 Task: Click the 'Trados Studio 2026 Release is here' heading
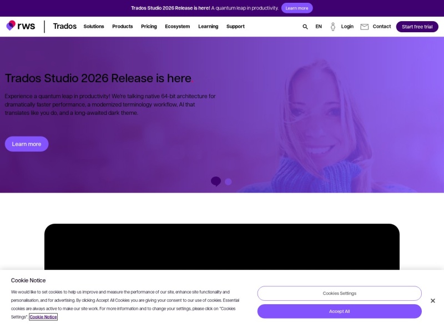[x=99, y=78]
